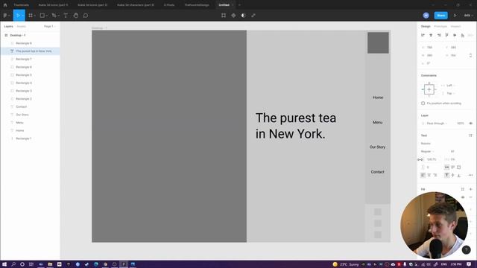
Task: Toggle layer visibility eye in Layer section
Action: tap(470, 124)
